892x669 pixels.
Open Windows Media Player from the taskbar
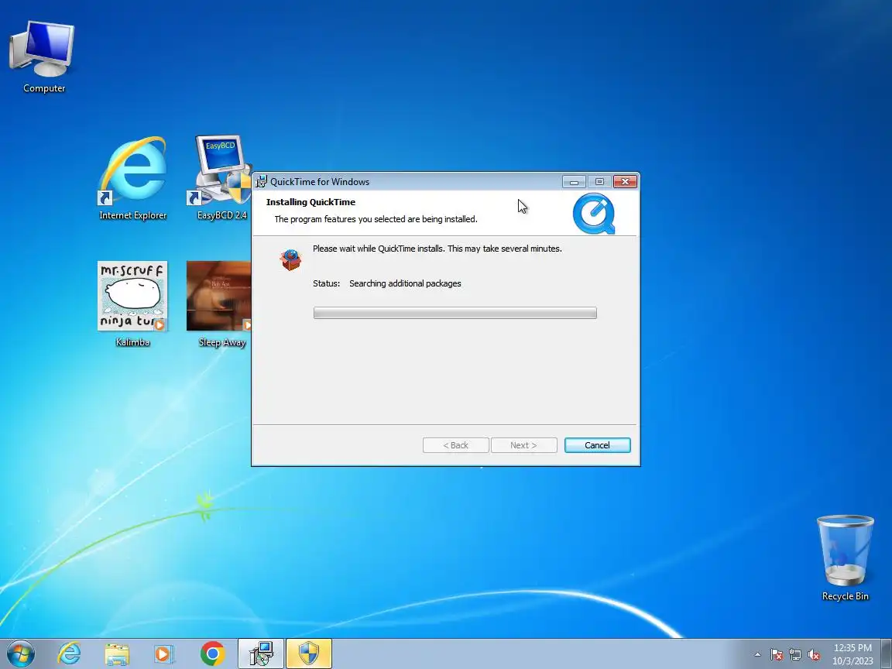coord(164,654)
